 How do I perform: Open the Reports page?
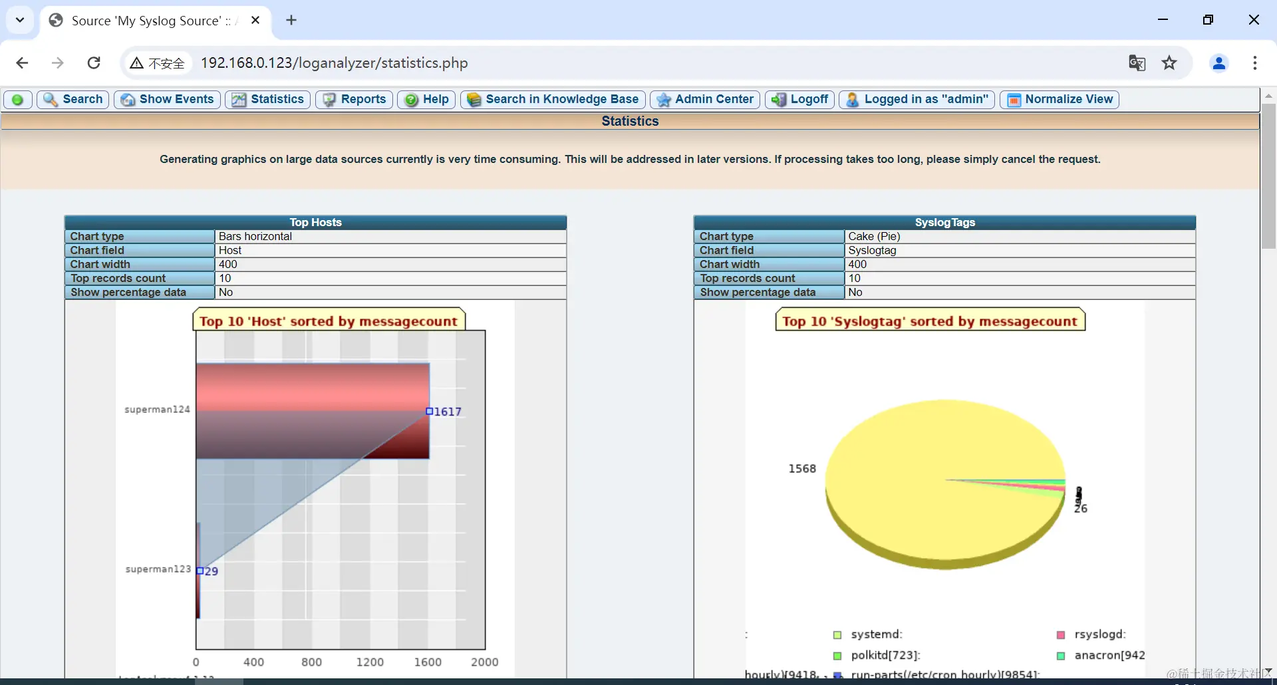click(x=354, y=100)
